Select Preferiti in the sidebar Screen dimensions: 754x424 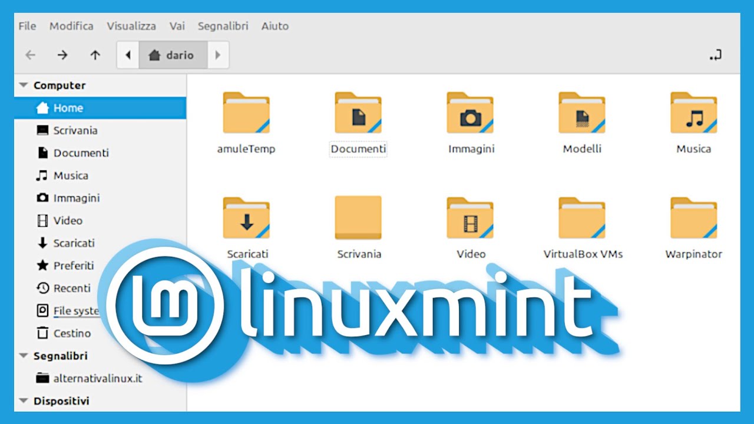click(74, 266)
